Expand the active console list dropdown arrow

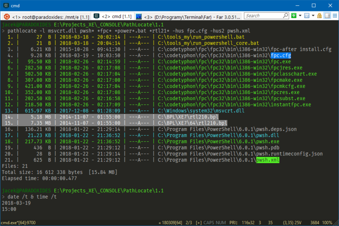[x=312, y=16]
